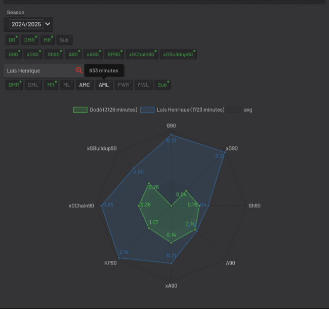Screen dimensions: 329x309
Task: Click the G90 radar axis label
Action: (171, 126)
